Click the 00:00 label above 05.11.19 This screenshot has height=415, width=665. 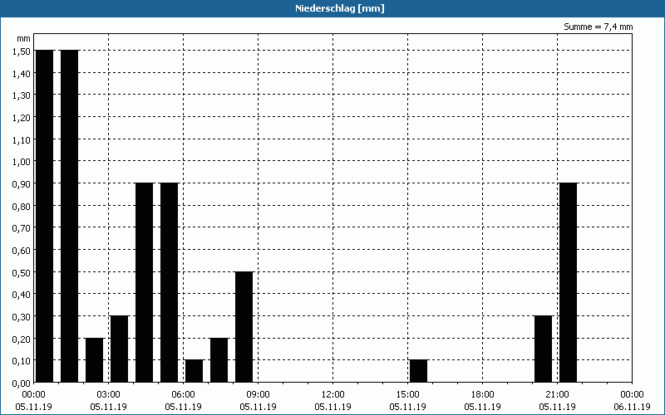pyautogui.click(x=34, y=395)
